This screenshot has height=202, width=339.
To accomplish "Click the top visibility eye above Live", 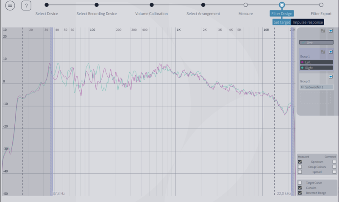I will click(x=331, y=31).
